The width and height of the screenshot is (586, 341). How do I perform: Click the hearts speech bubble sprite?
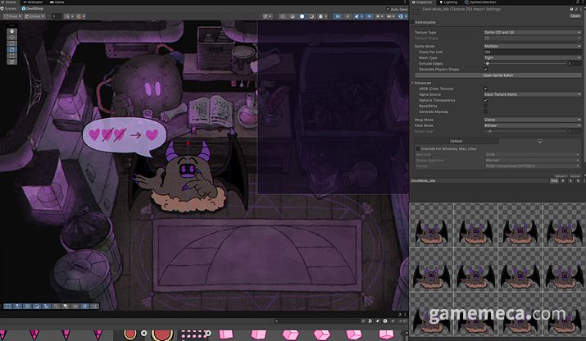point(125,135)
